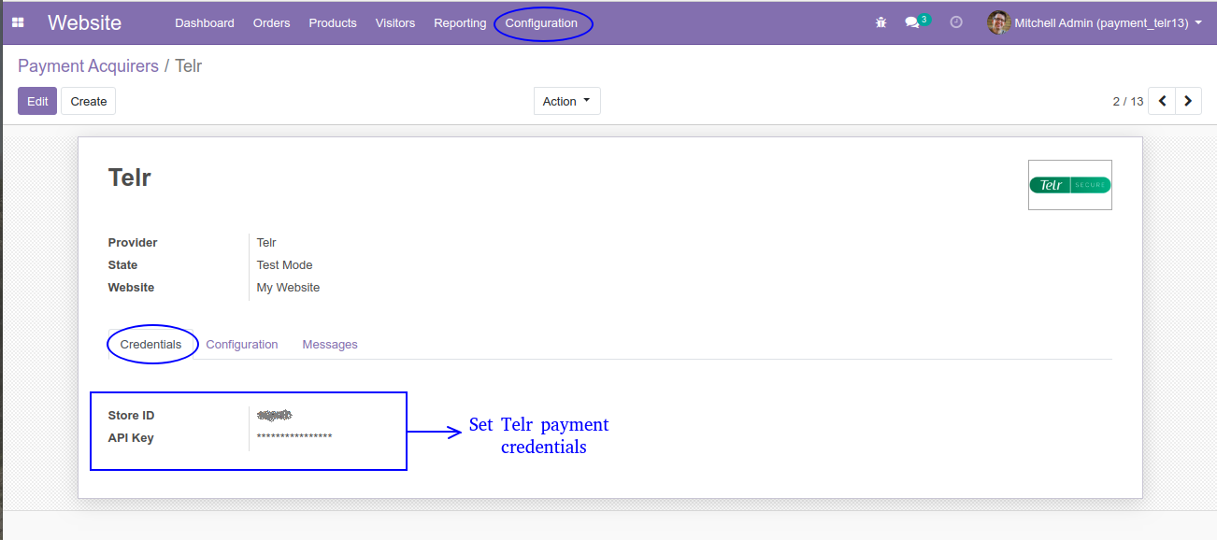
Task: Click the Website app title
Action: [x=85, y=22]
